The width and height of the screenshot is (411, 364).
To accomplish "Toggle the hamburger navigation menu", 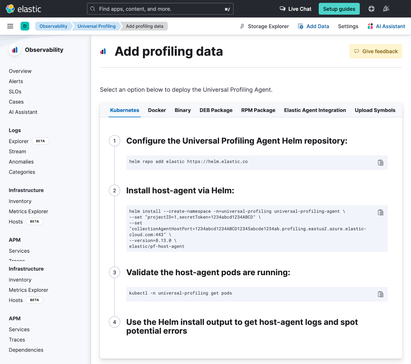I will [10, 26].
